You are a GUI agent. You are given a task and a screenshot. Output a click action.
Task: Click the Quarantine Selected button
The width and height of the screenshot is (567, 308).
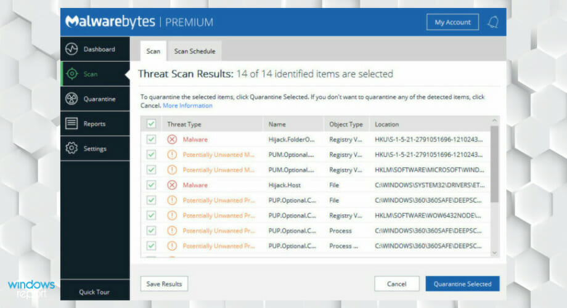[x=462, y=284]
